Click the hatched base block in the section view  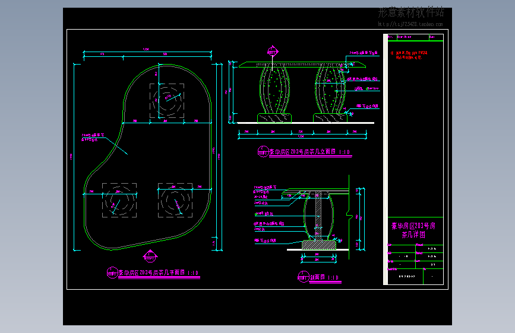pyautogui.click(x=319, y=245)
